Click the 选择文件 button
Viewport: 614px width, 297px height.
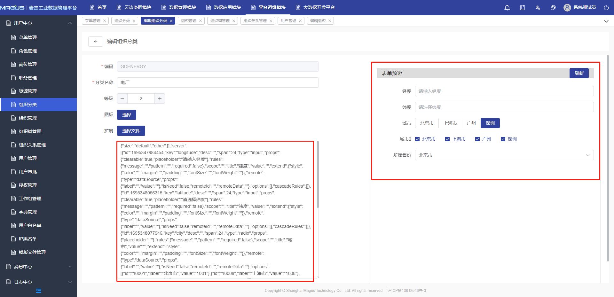(x=131, y=131)
